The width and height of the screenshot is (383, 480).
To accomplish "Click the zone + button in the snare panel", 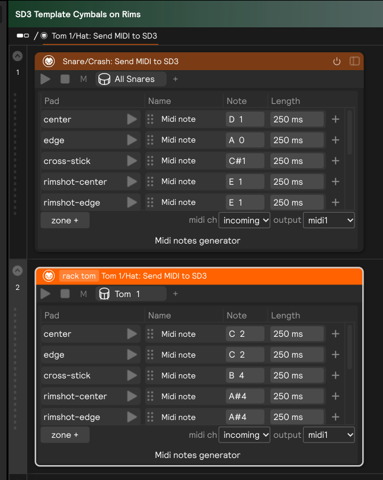I will pos(65,220).
